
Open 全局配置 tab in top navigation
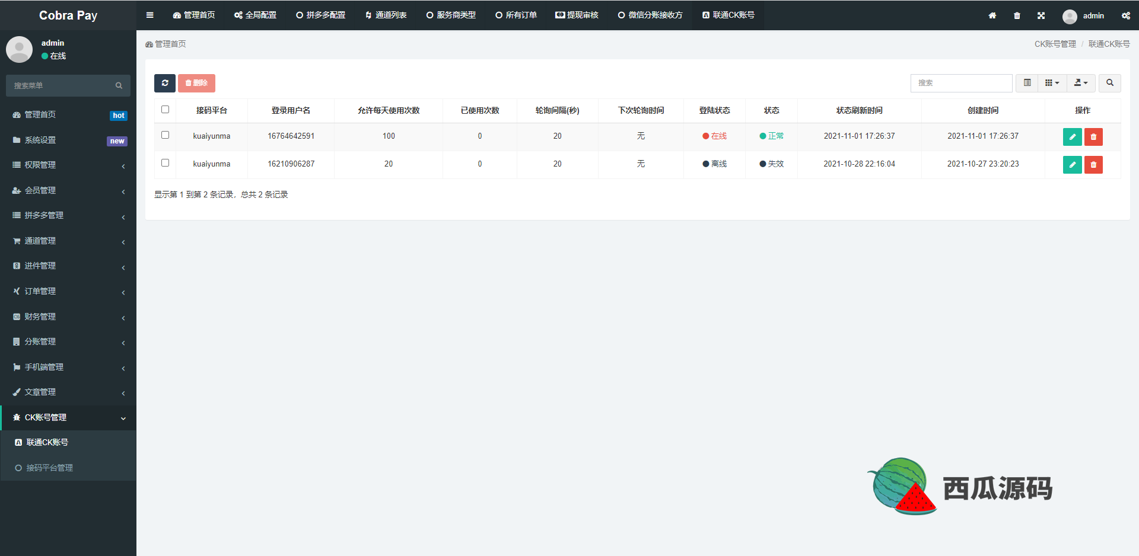[x=255, y=15]
